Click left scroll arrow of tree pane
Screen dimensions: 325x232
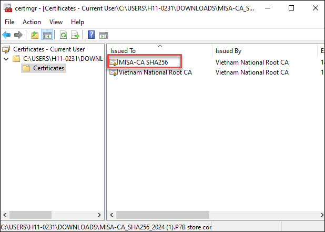[x=5, y=215]
